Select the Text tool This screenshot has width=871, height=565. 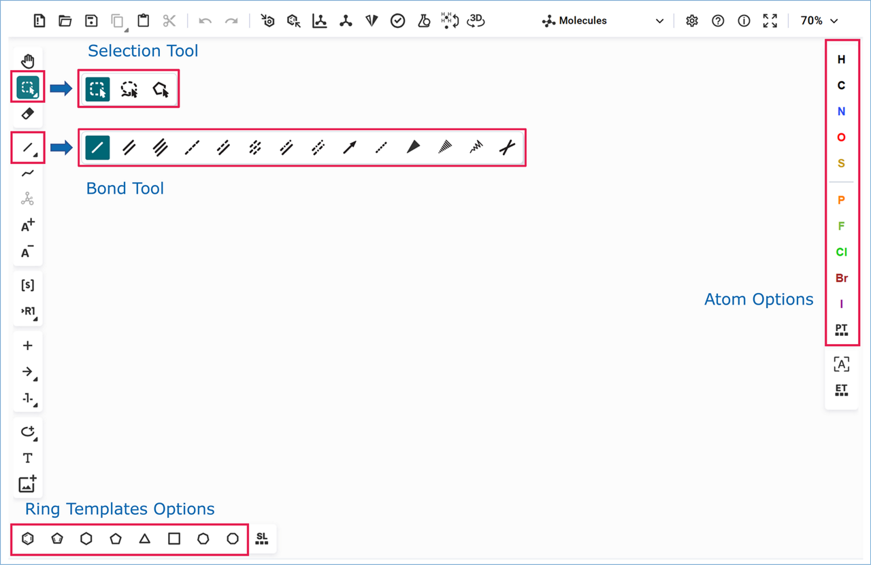(x=27, y=458)
